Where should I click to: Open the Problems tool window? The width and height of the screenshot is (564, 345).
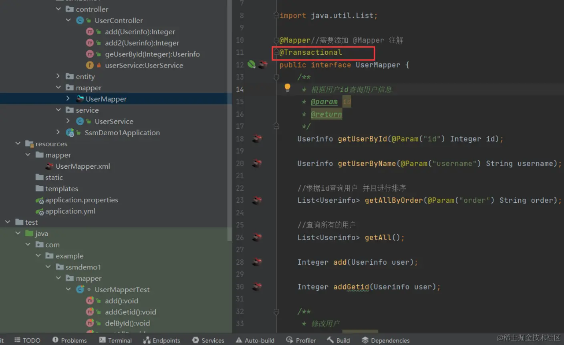tap(69, 340)
